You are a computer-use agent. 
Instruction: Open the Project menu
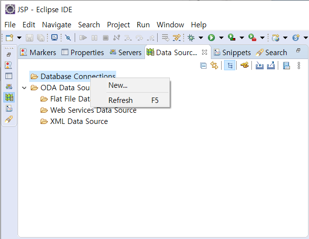(x=118, y=25)
